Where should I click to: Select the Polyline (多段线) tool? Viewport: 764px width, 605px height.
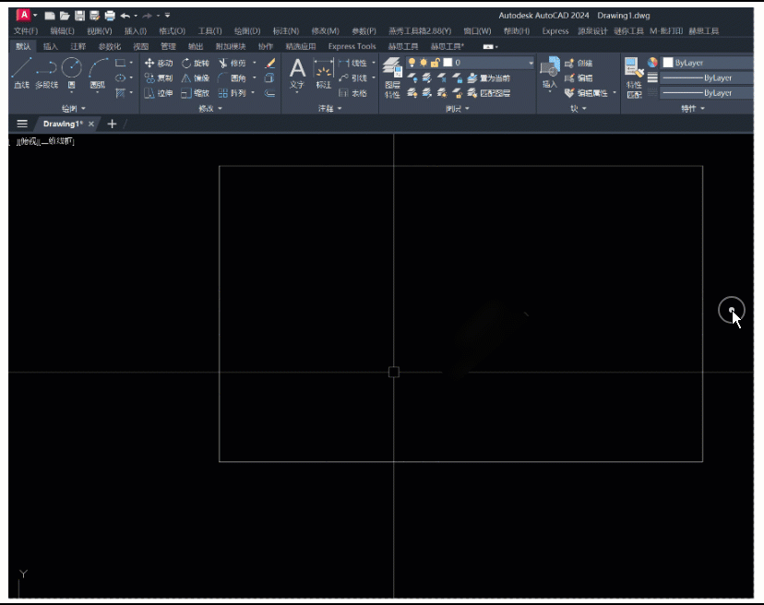(x=46, y=73)
